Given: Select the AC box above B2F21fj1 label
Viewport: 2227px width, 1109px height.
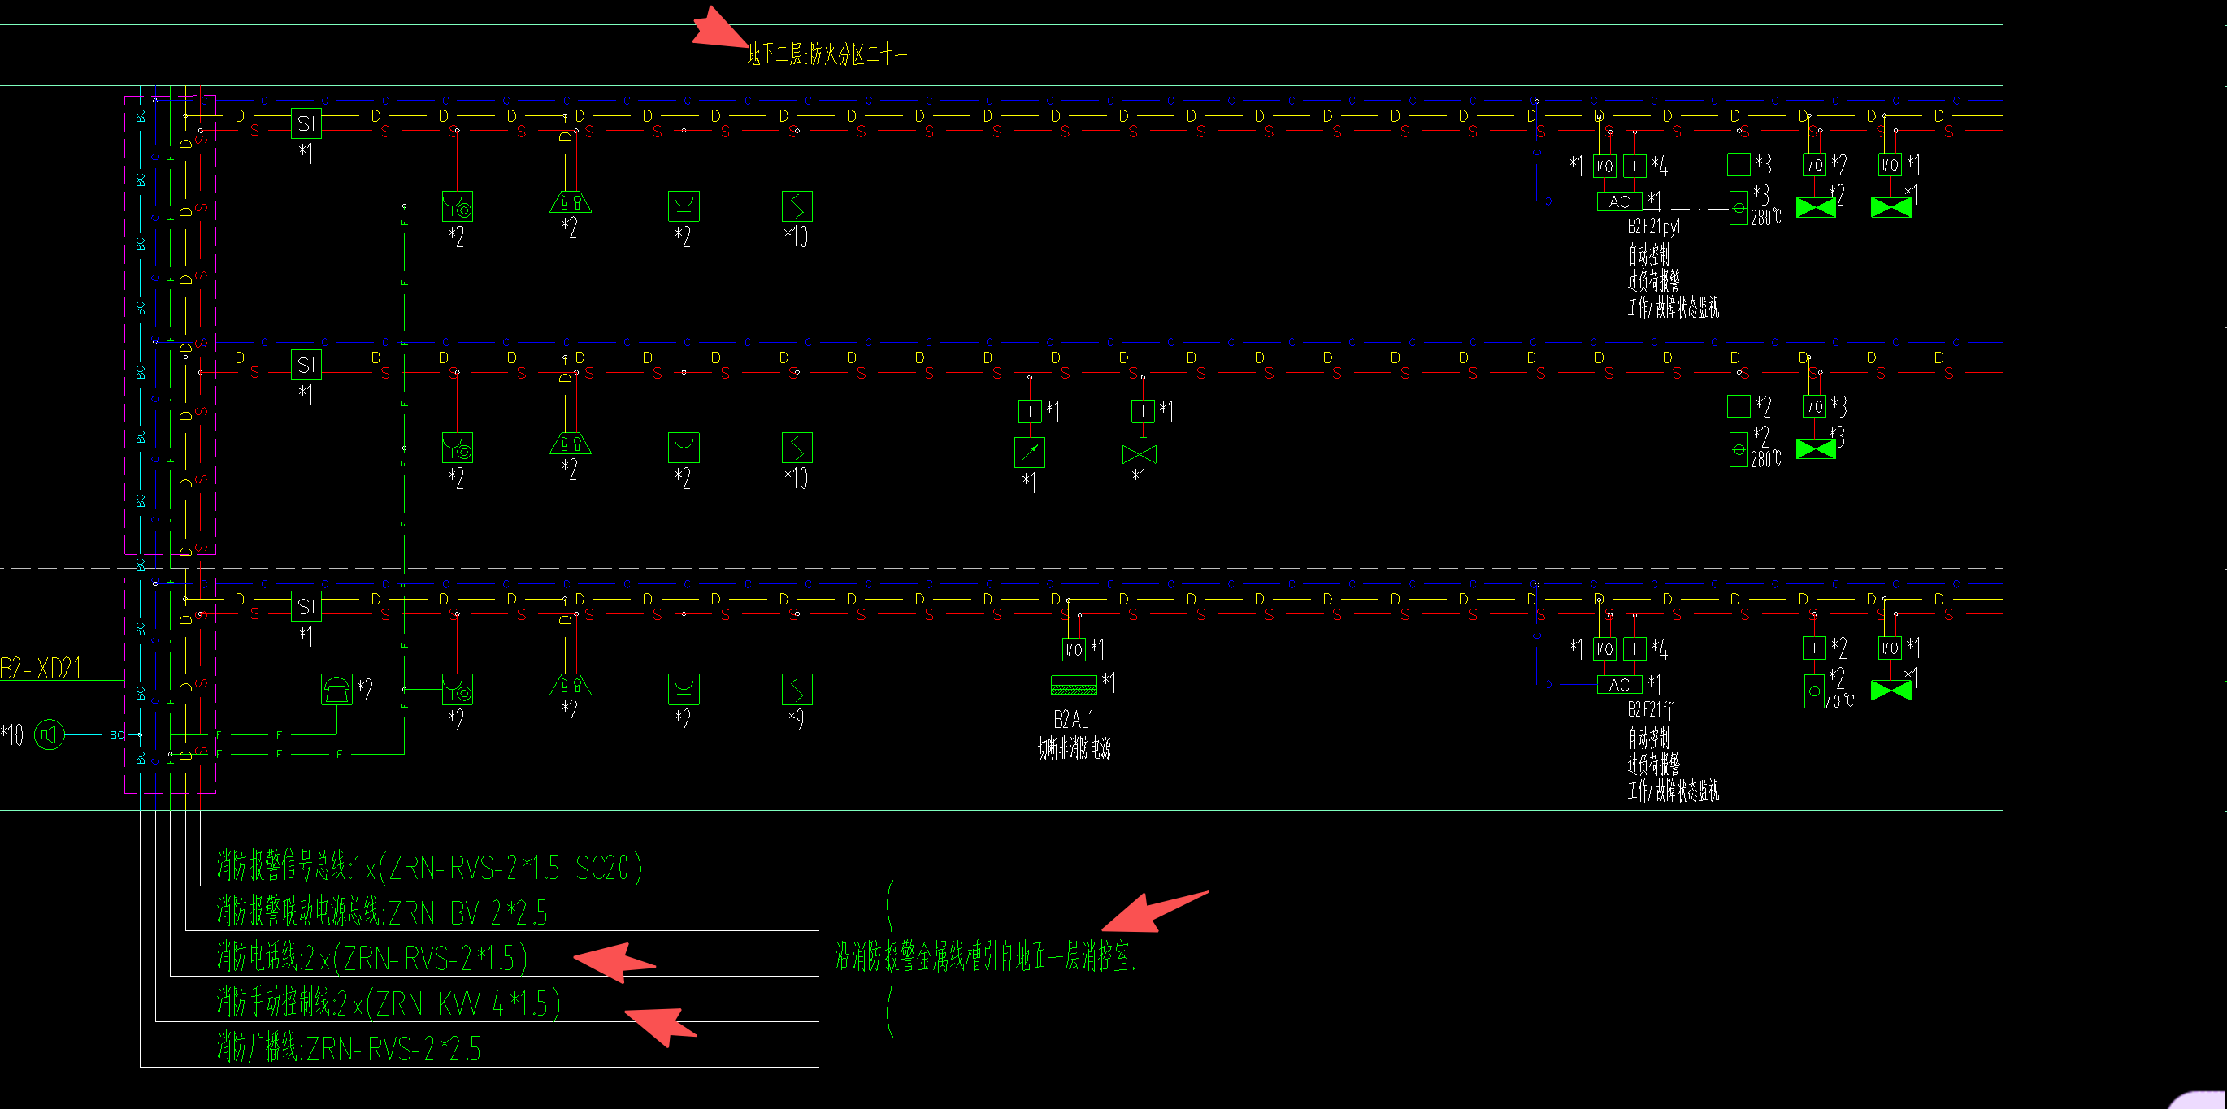Looking at the screenshot, I should (1618, 685).
